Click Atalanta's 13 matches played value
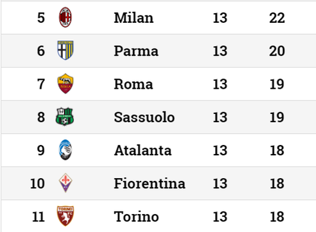Screen dimensions: 316x232 (220, 150)
